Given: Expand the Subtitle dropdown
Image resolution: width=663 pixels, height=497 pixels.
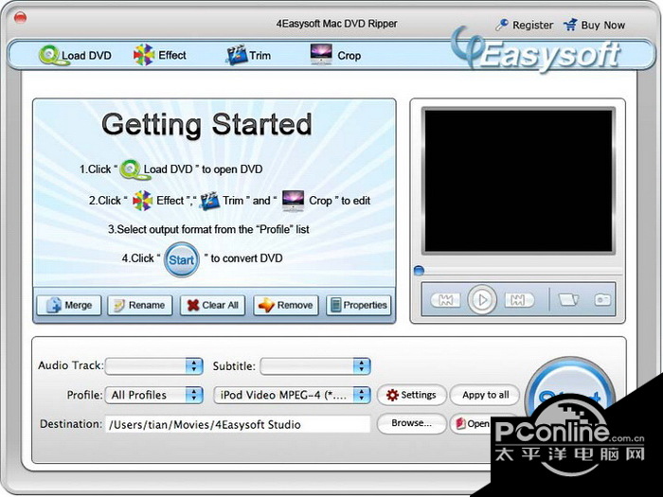Looking at the screenshot, I should [315, 366].
